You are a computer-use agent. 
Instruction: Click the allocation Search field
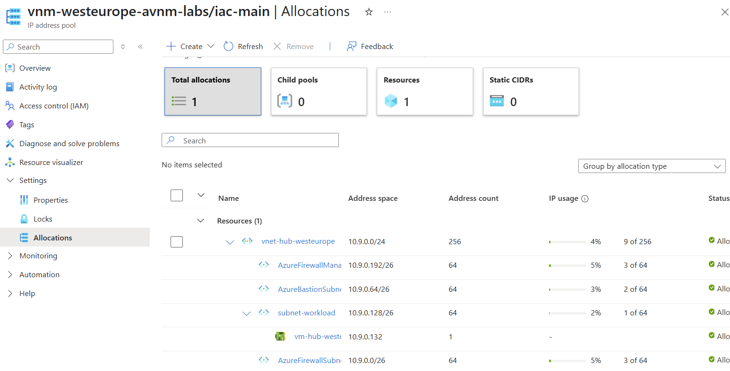[x=250, y=140]
